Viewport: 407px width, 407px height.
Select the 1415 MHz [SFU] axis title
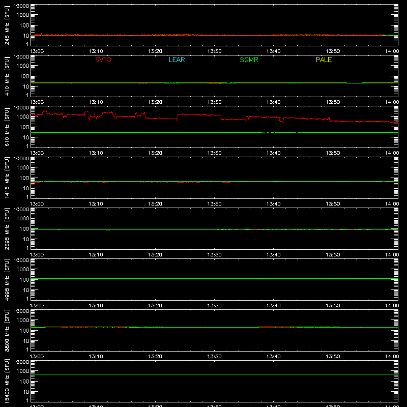coord(7,178)
